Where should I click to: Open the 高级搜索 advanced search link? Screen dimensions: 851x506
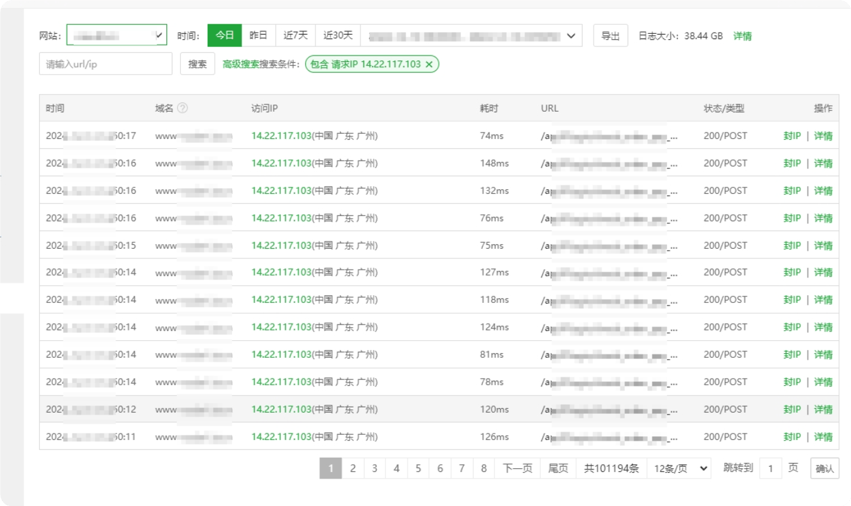pyautogui.click(x=241, y=64)
